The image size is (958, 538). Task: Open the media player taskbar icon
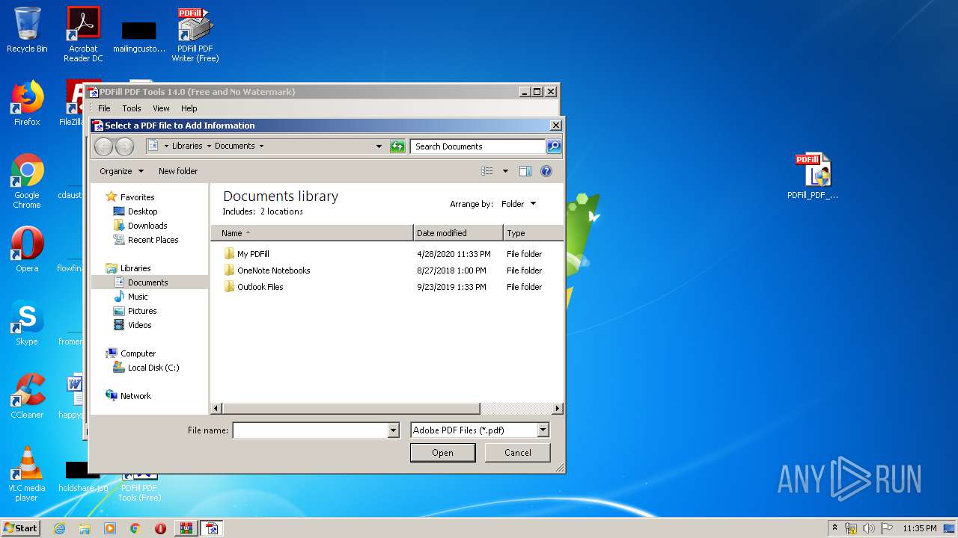(x=110, y=528)
